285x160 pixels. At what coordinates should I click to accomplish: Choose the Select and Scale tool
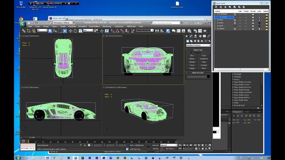80,31
